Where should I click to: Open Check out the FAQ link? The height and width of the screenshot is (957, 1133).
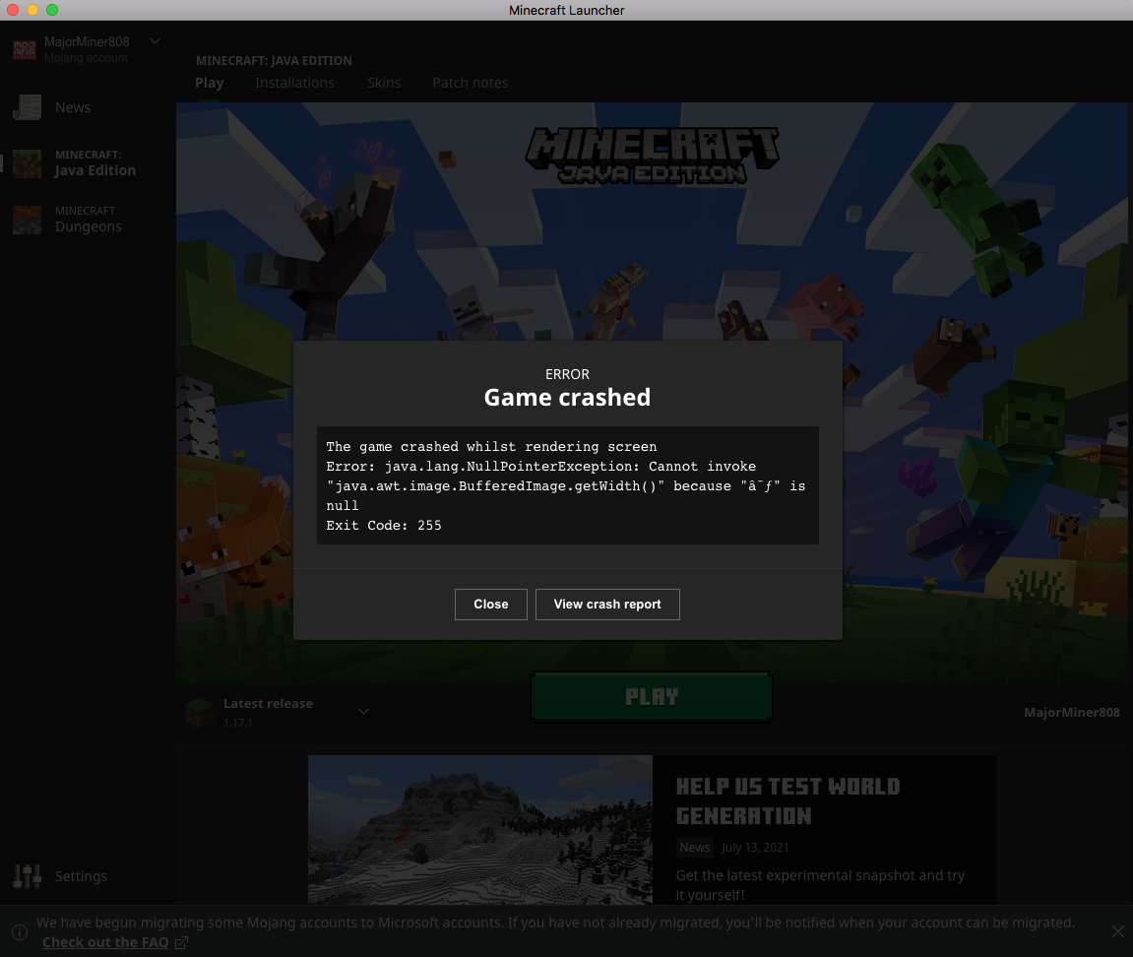coord(105,942)
